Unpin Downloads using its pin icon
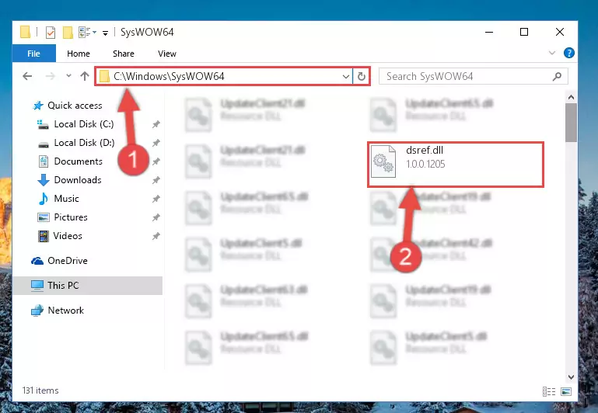Screen dimensions: 598x413 tap(156, 180)
